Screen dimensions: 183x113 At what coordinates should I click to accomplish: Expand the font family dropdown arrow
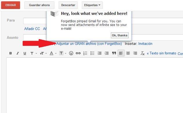36,53
